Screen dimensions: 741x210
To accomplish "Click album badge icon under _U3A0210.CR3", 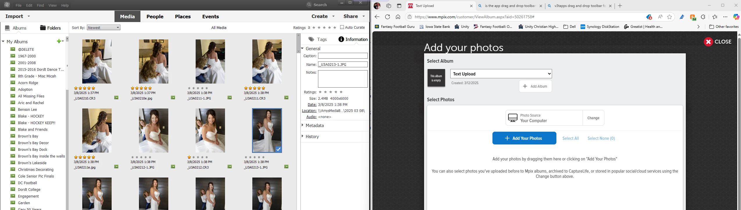I will tap(116, 98).
